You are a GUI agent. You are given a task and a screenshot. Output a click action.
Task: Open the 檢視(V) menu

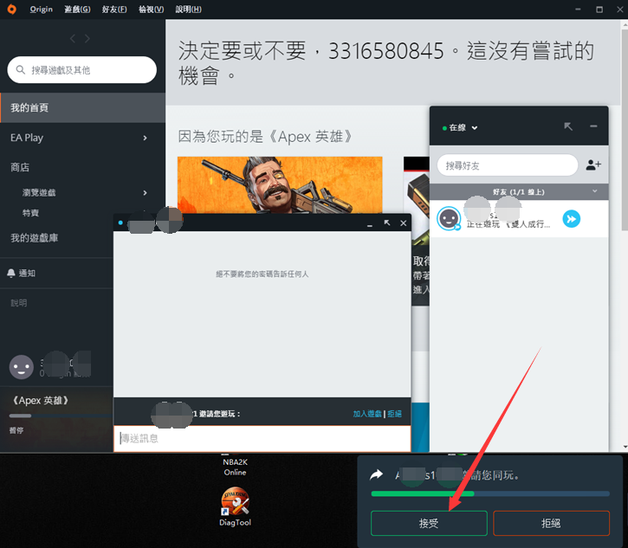[x=151, y=9]
